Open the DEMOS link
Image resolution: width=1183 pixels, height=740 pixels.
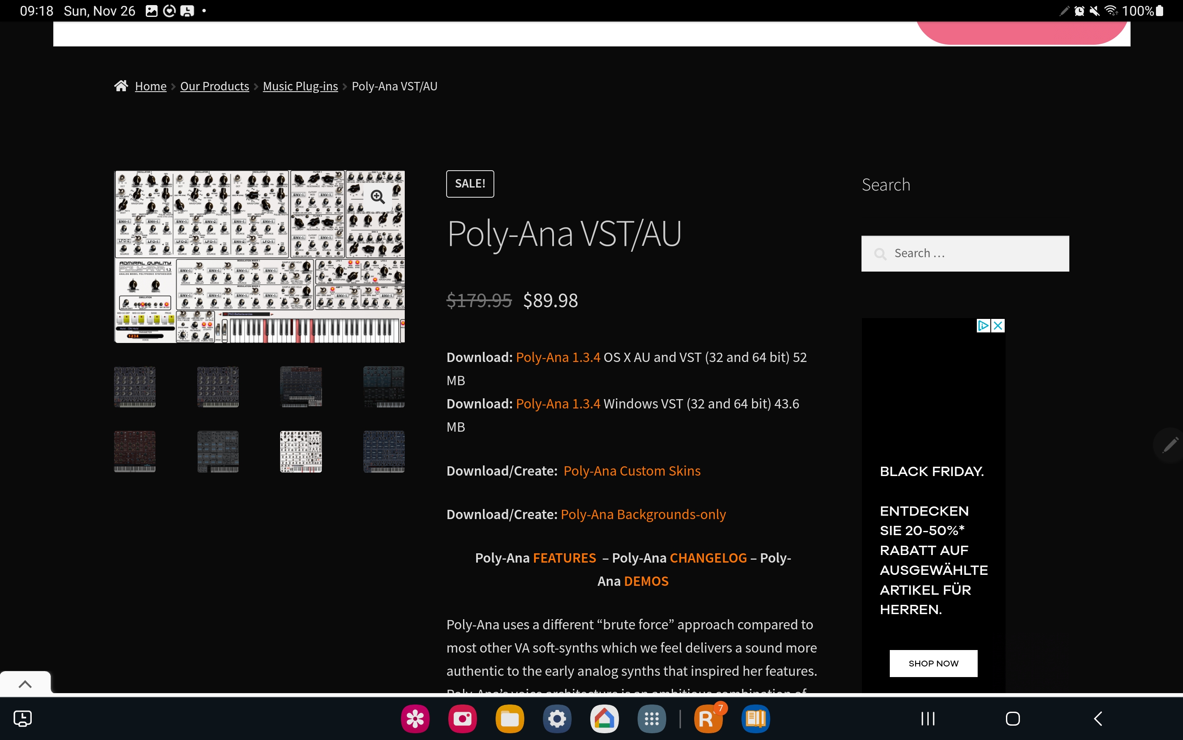click(646, 581)
